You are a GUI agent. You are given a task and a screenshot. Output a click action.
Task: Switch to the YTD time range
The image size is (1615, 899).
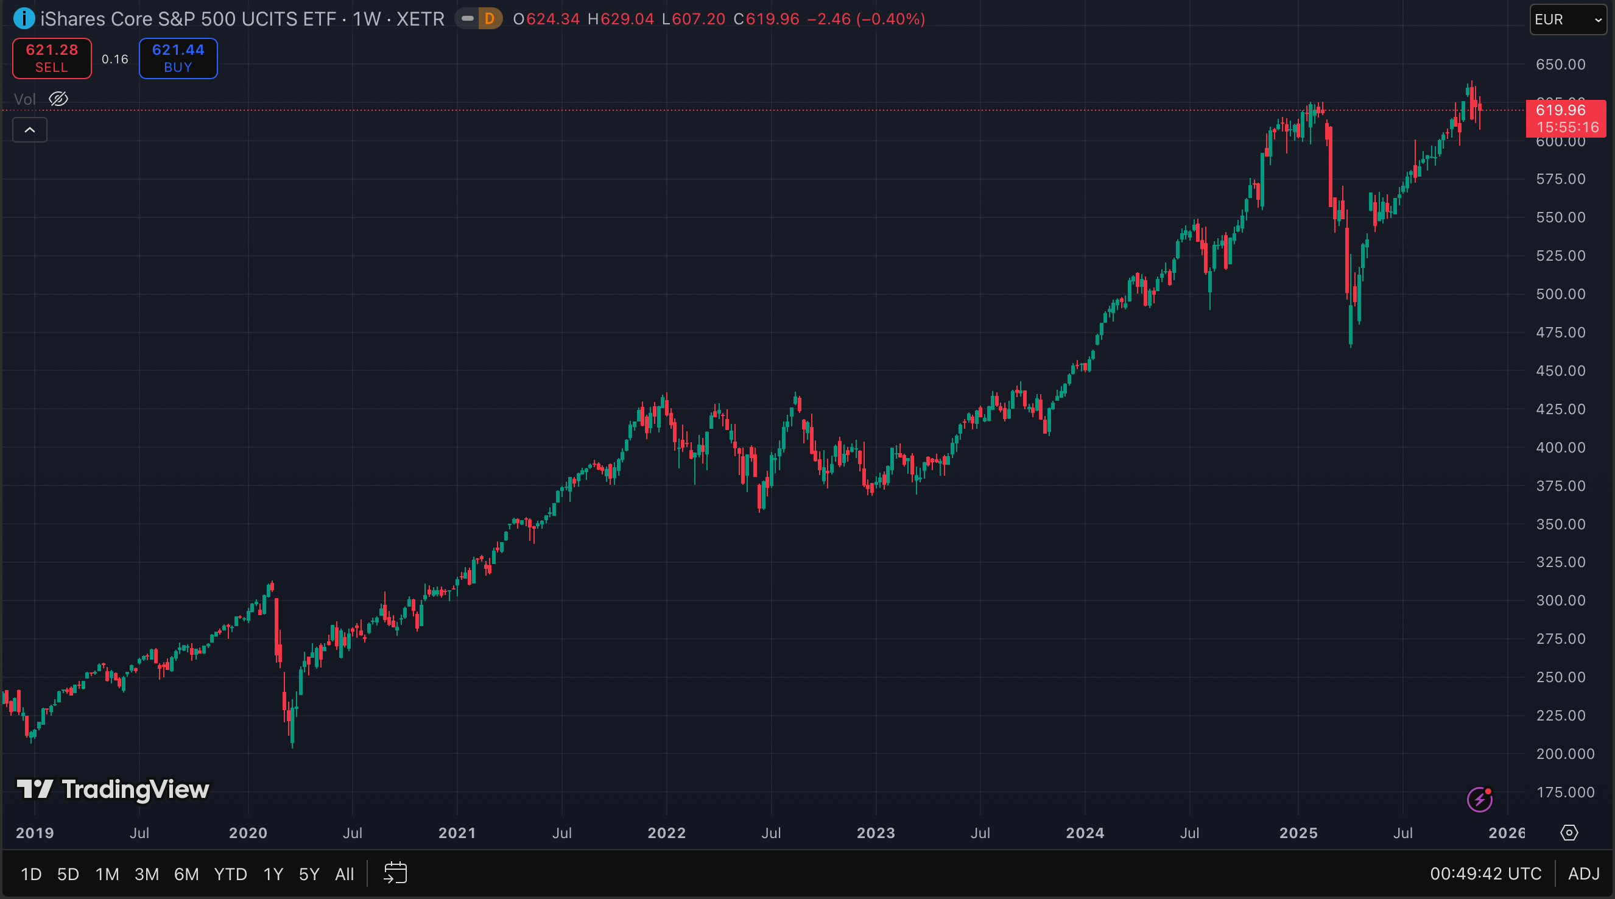[x=230, y=874]
